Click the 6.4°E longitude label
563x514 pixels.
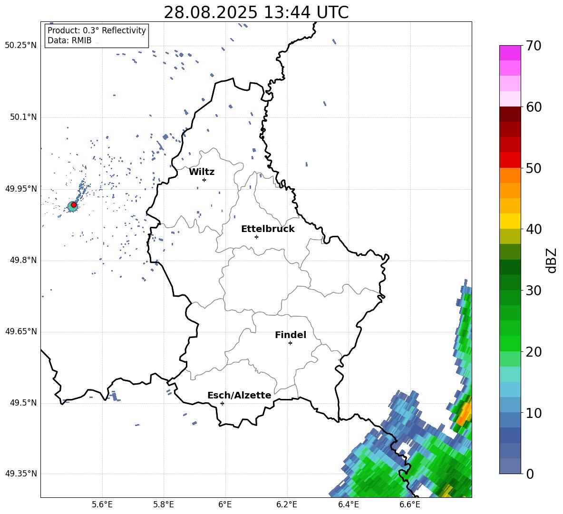tap(348, 504)
